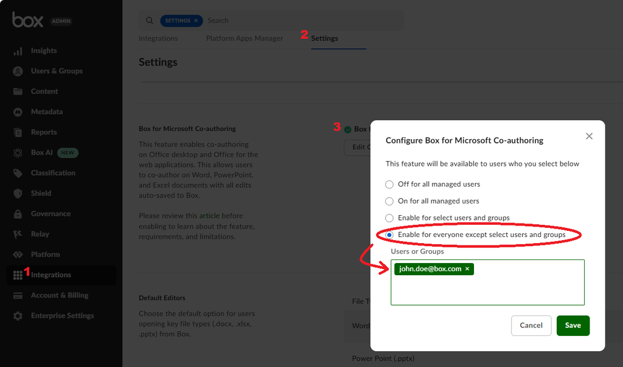Choose Enable for select users and groups
The height and width of the screenshot is (367, 623).
389,218
